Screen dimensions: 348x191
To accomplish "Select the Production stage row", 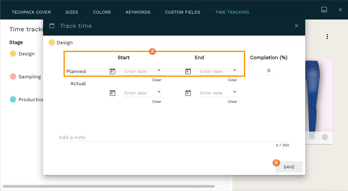I will pos(26,99).
